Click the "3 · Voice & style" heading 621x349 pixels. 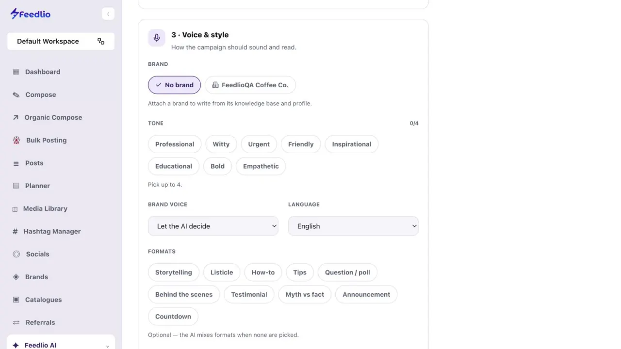coord(200,35)
